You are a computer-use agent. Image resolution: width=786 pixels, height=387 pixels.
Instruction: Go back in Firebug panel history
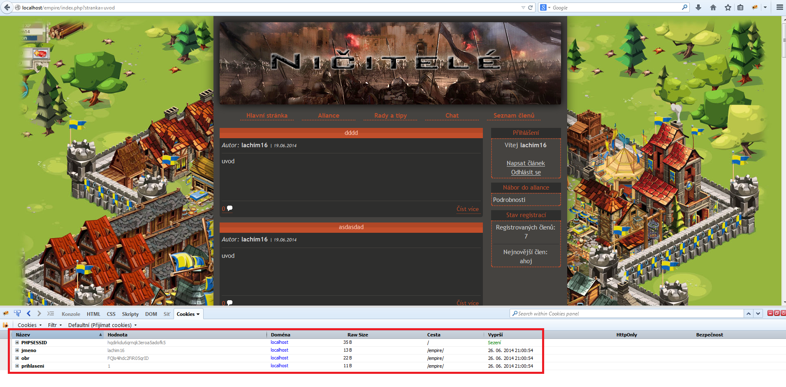coord(28,313)
